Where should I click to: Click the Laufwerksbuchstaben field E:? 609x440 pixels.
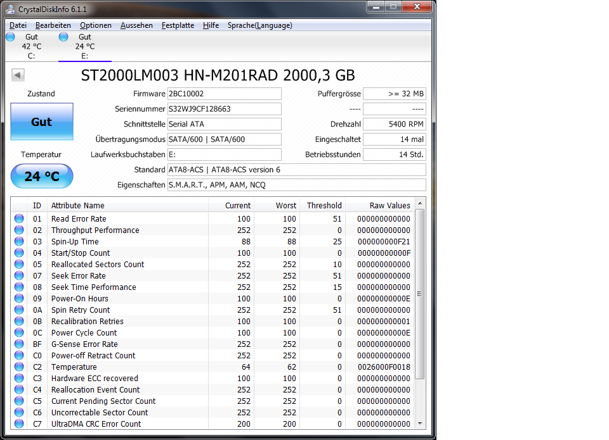(x=224, y=154)
